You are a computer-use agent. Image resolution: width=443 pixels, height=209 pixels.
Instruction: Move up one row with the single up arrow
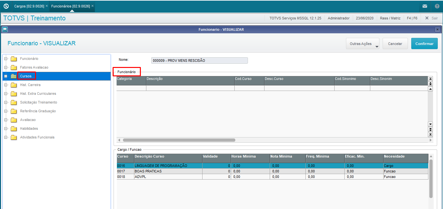430,89
